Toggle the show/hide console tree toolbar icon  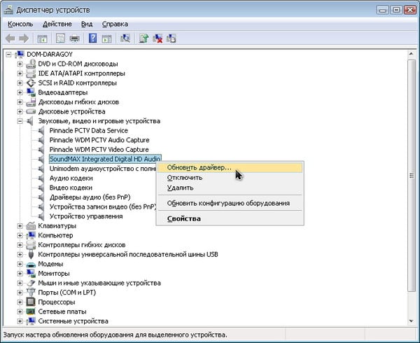point(42,38)
